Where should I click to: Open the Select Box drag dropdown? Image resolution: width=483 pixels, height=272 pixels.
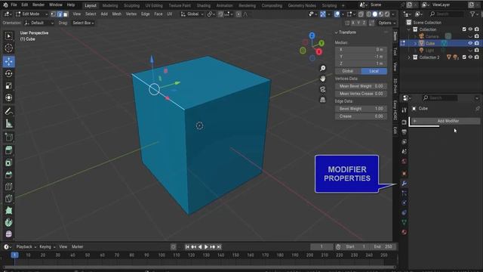pos(83,23)
